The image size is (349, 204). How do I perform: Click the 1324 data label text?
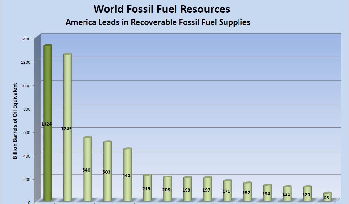(46, 124)
